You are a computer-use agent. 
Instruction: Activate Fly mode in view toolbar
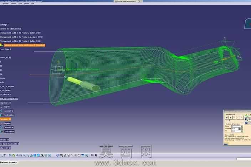point(10,155)
